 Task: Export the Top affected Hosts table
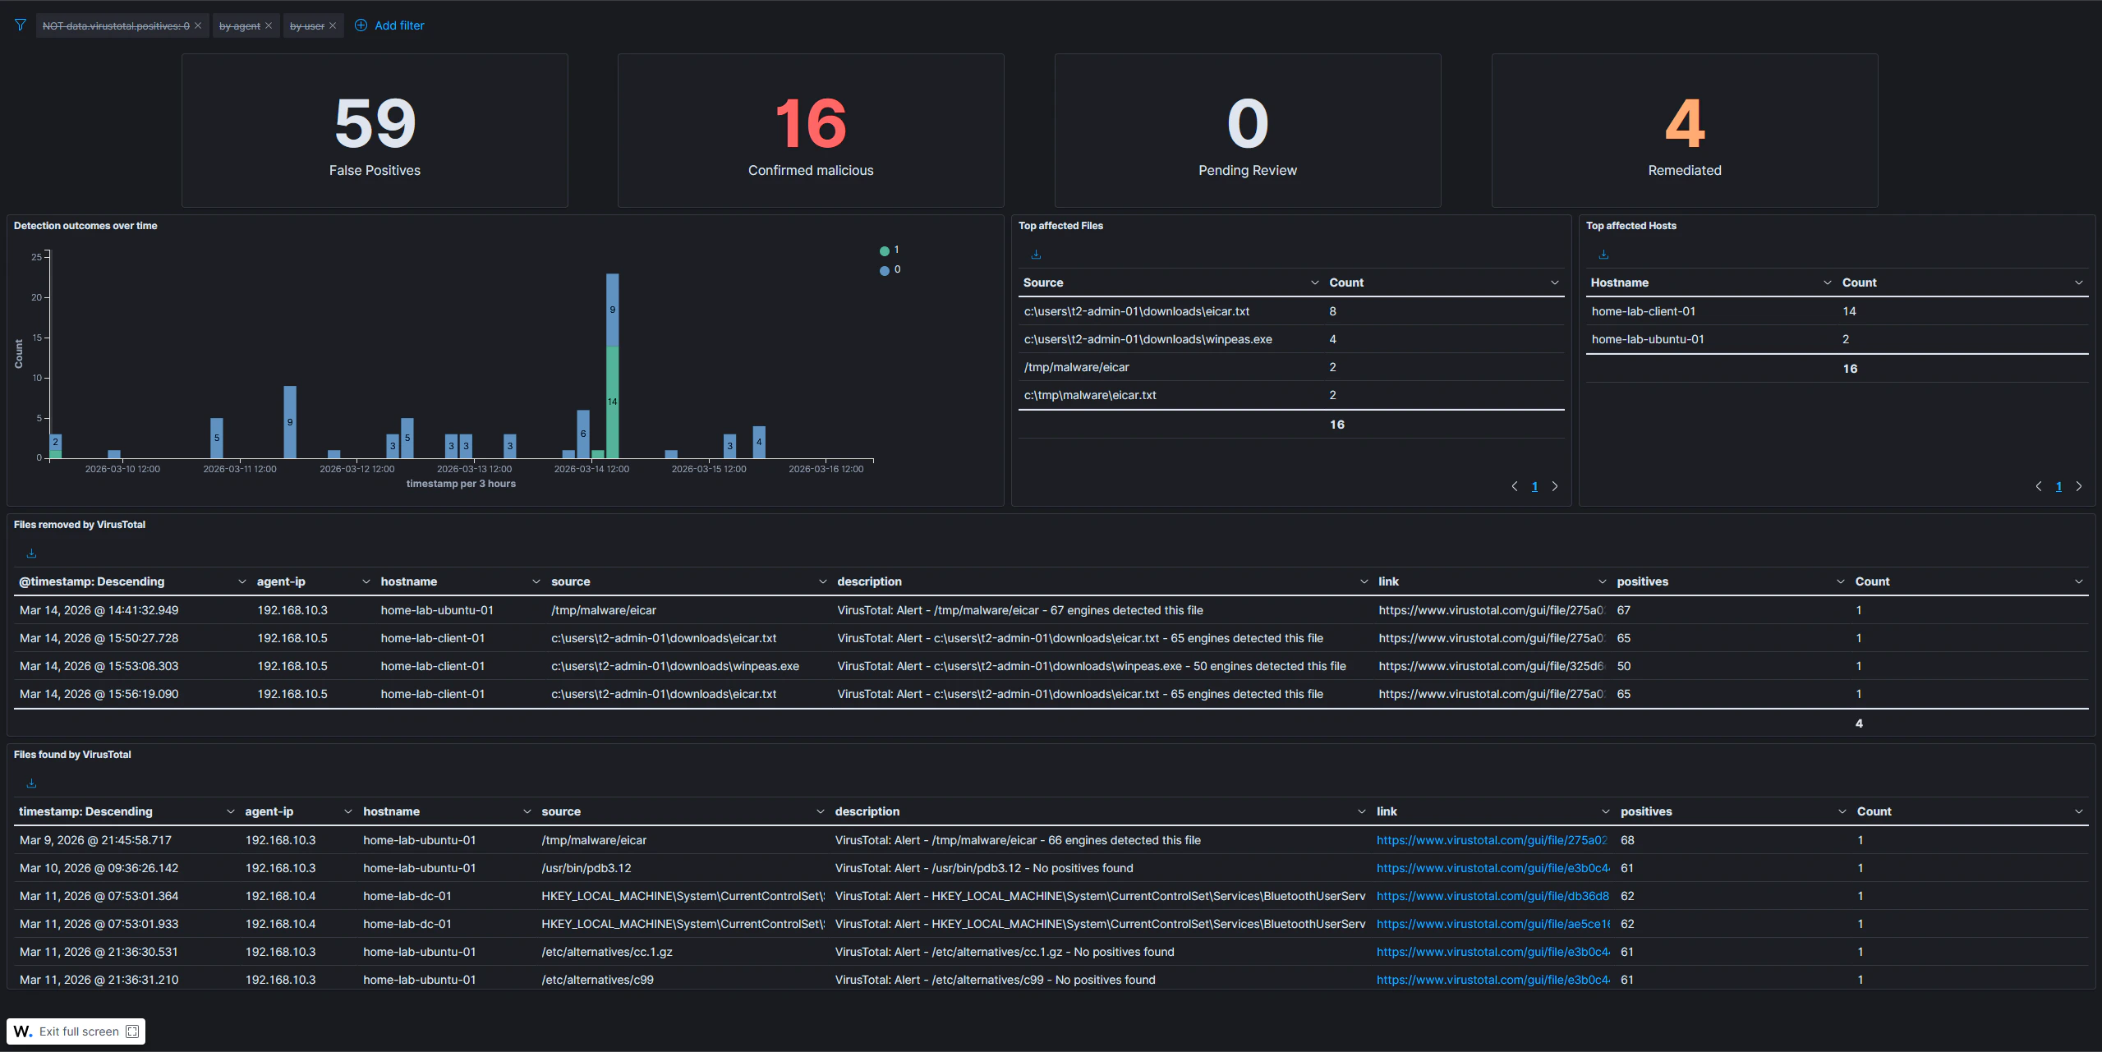tap(1602, 254)
